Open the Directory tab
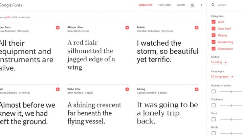Image resolution: width=243 pixels, height=136 pixels. click(x=146, y=5)
